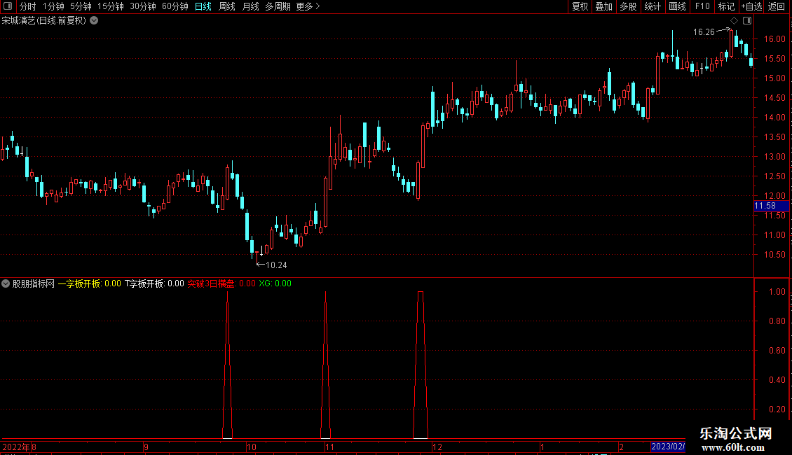Click month 10 on the time axis
Viewport: 792px width, 455px height.
click(x=251, y=447)
